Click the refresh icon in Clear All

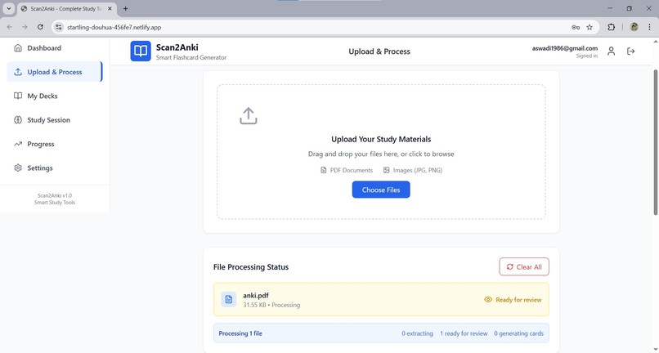tap(510, 267)
